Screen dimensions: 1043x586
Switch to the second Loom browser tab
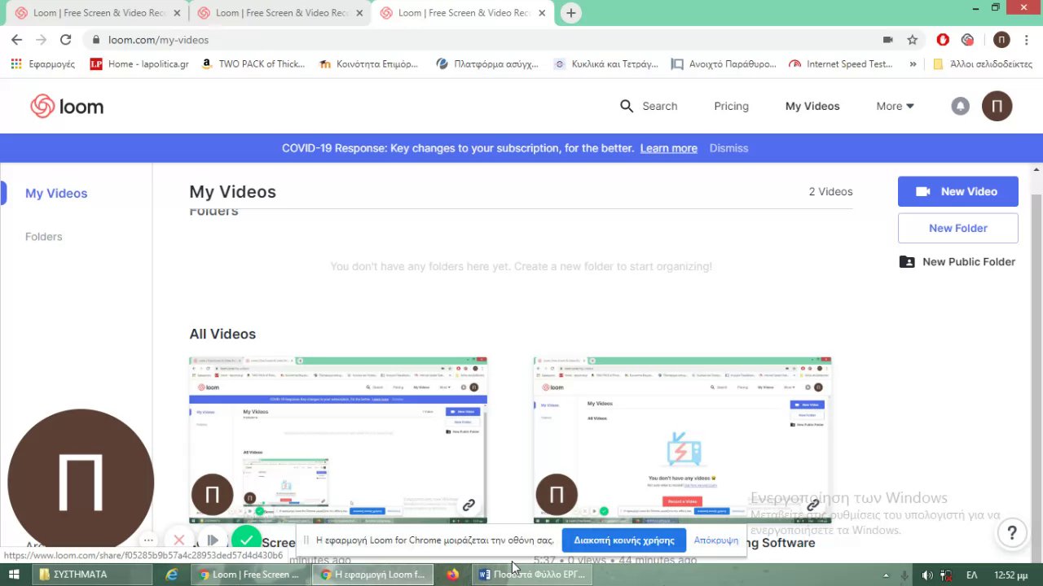(x=279, y=13)
